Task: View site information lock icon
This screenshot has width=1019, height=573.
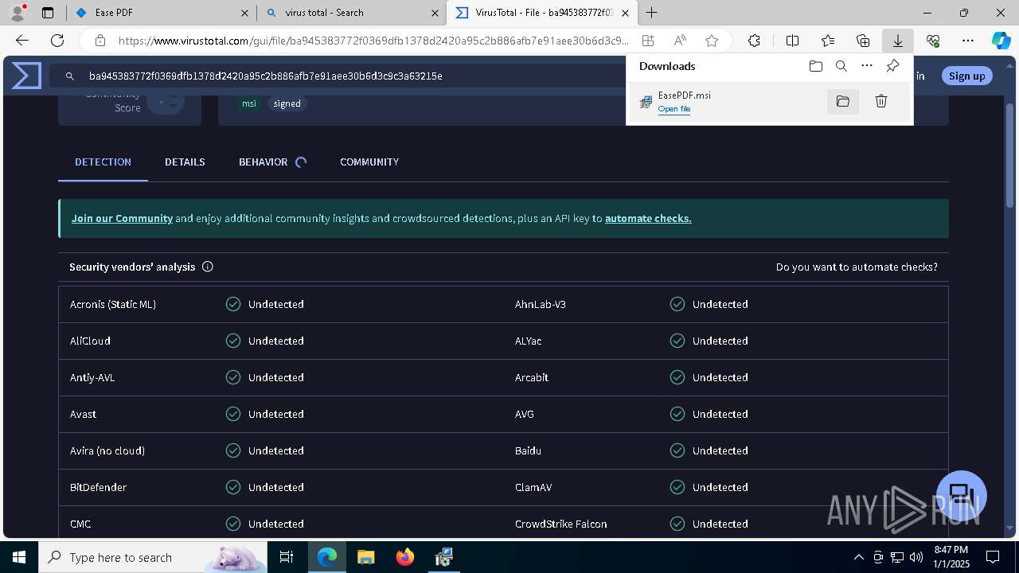Action: click(x=100, y=41)
